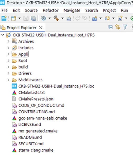Open the Search menu
This screenshot has width=133, height=164.
click(x=92, y=10)
